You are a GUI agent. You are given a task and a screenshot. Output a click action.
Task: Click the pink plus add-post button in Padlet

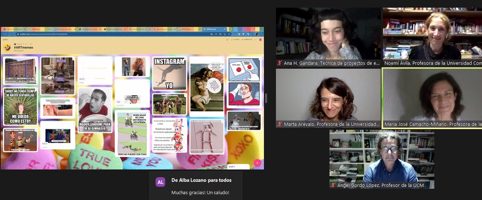click(257, 163)
